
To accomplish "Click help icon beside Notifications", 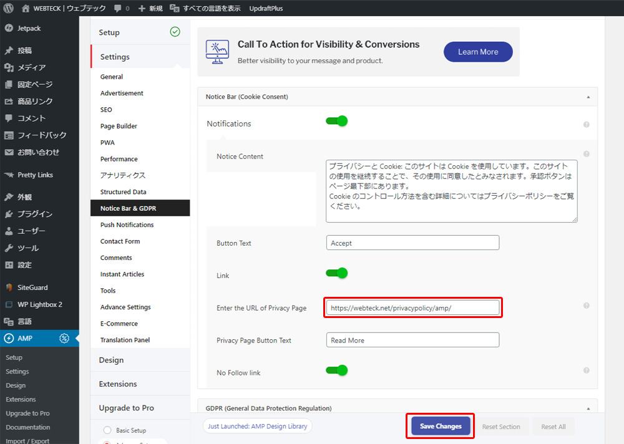I will point(586,125).
